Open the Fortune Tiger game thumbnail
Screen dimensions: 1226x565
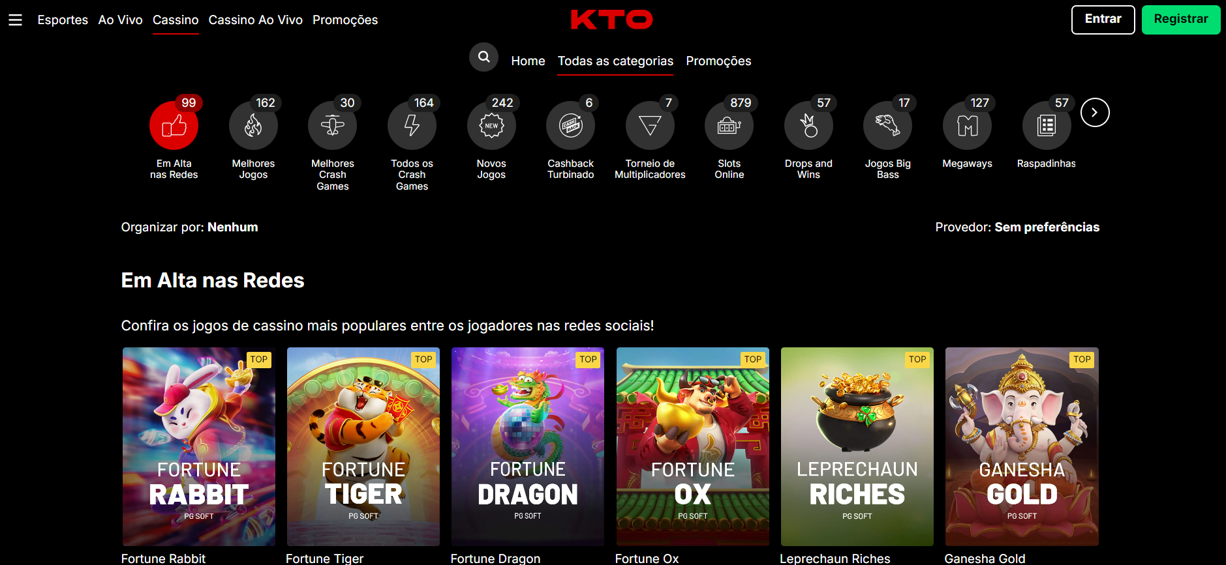click(x=363, y=446)
